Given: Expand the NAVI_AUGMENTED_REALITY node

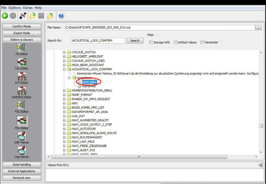Looking at the screenshot, I should tap(64, 120).
